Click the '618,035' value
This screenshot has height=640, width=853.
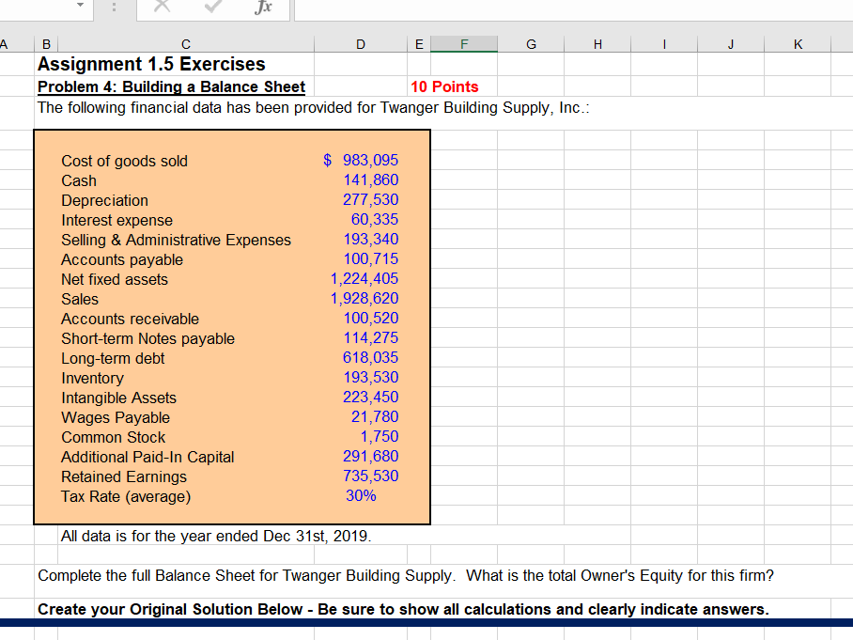click(x=370, y=357)
